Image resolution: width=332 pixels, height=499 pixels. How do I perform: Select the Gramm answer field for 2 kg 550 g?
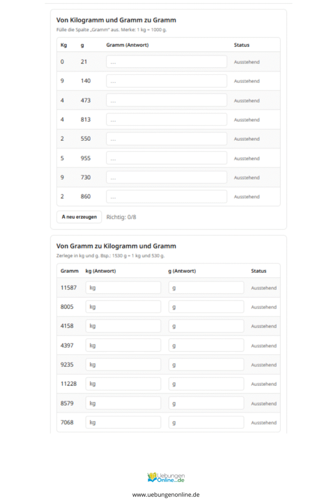click(x=166, y=139)
